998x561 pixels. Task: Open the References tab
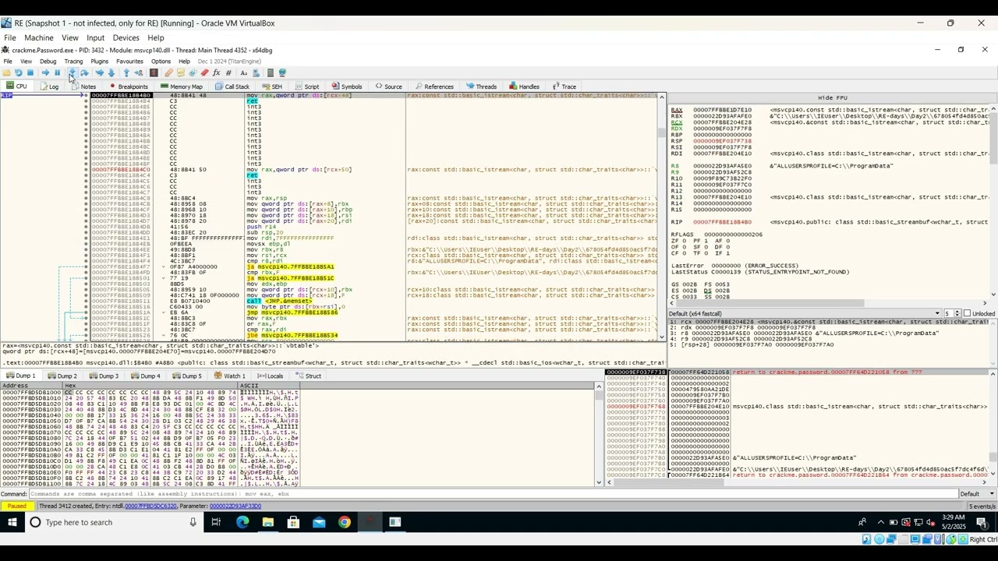click(434, 86)
